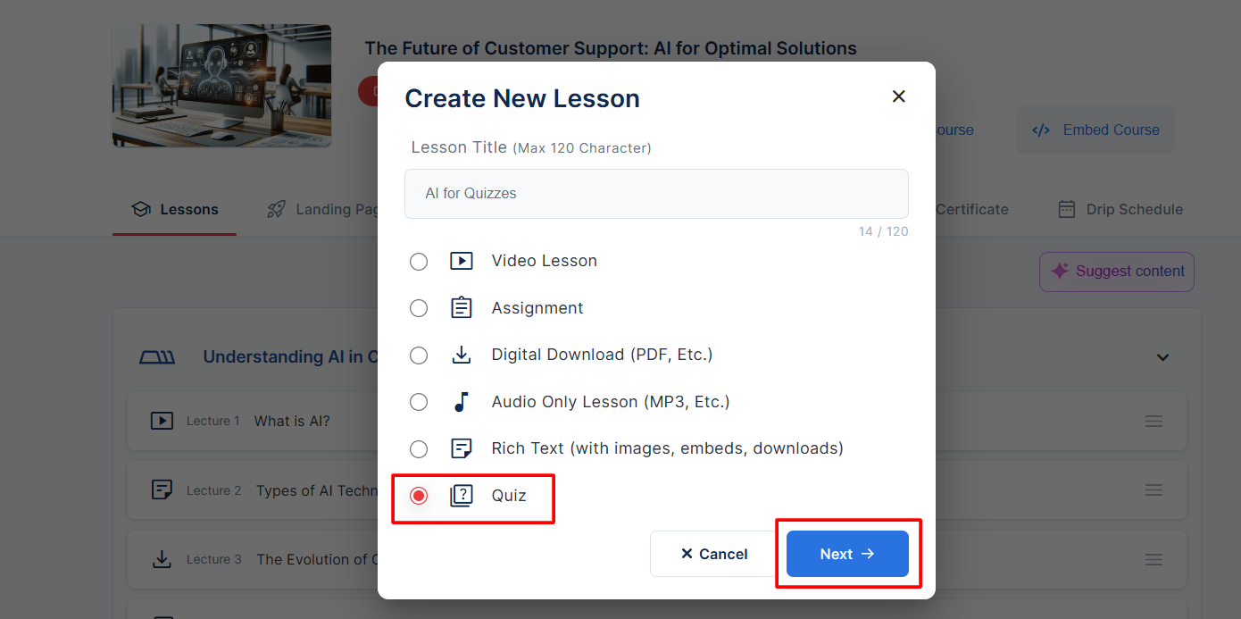Click the Embed Course code icon
Viewport: 1241px width, 619px height.
pos(1041,130)
